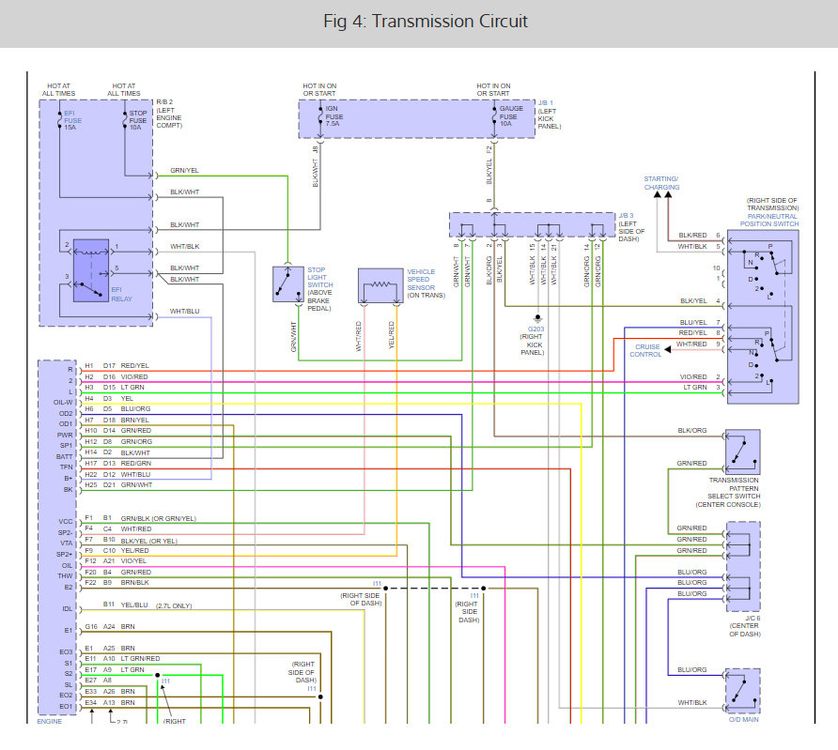
Task: Click the F7 B10 BLK/YEL (OR YEL) row
Action: click(x=131, y=541)
